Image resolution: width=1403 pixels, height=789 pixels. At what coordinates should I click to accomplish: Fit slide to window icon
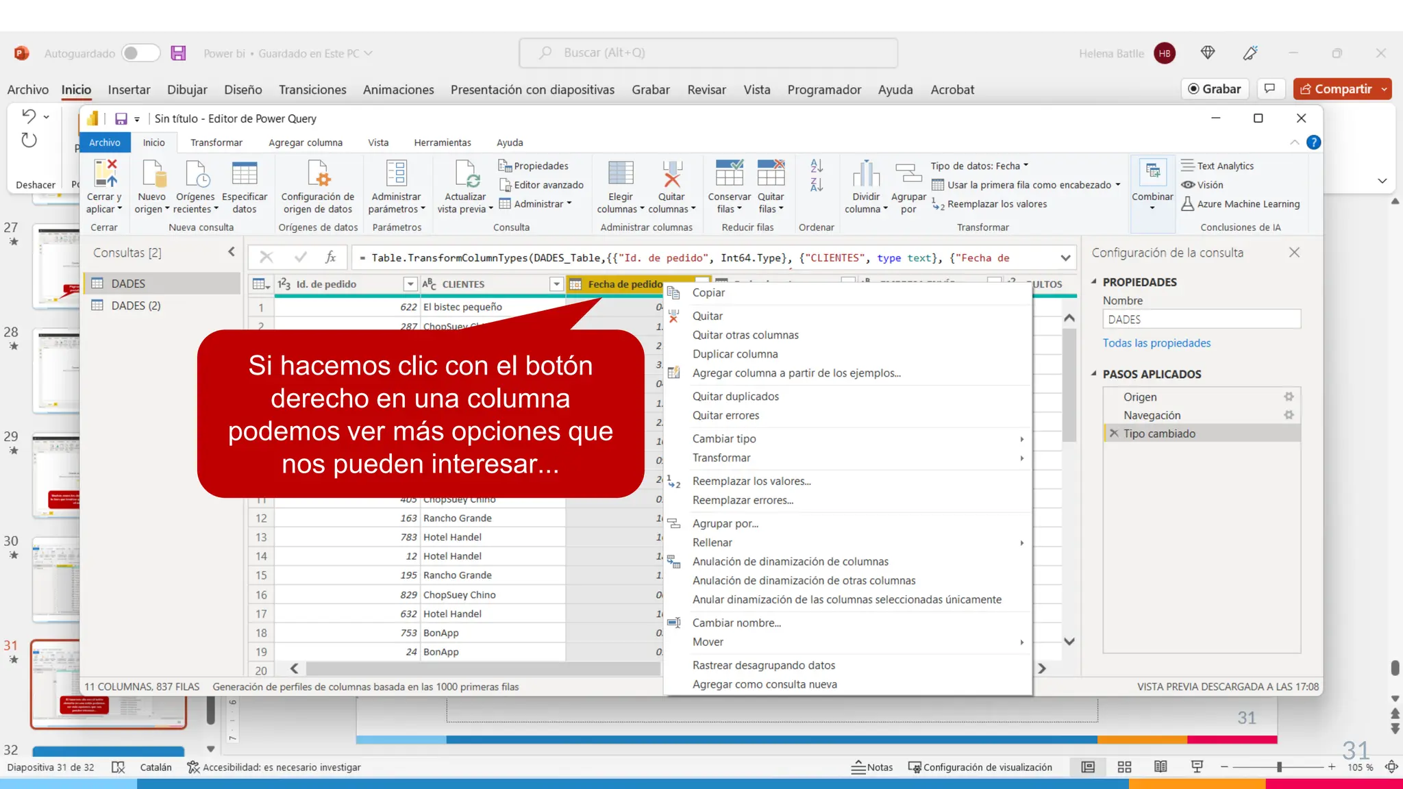pyautogui.click(x=1391, y=767)
